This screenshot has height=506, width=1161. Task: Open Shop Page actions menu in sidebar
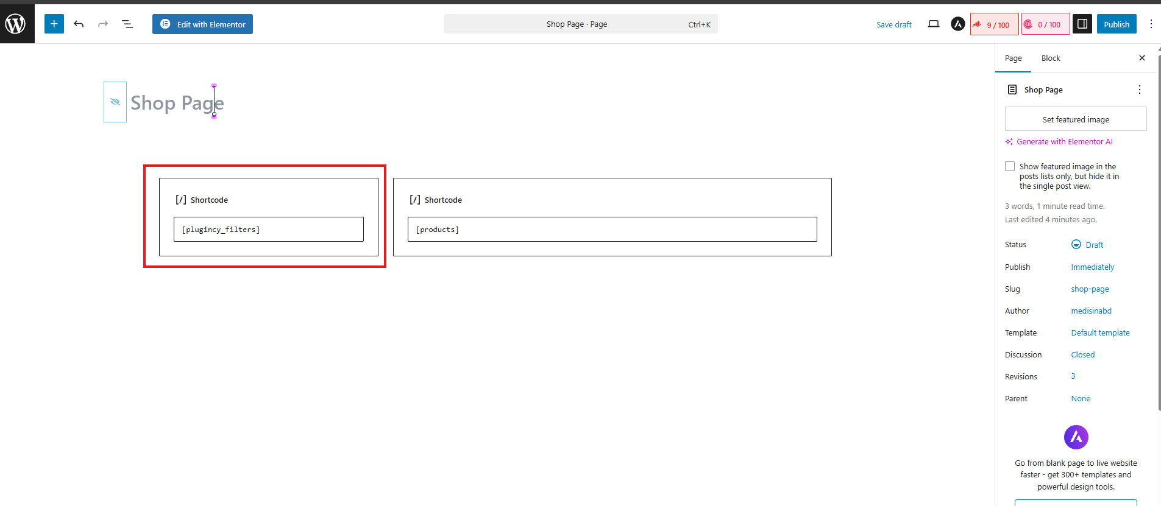[x=1139, y=90]
